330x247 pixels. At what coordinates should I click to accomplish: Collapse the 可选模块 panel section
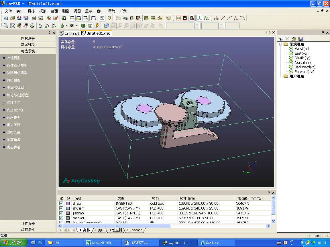28,51
